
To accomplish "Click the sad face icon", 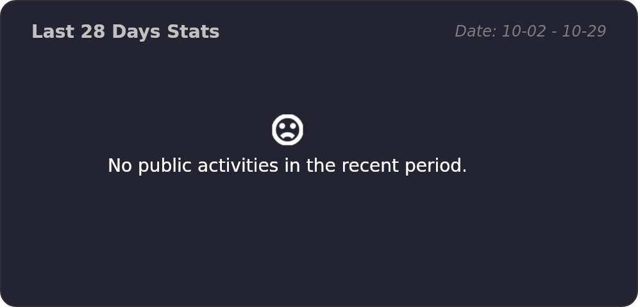I will point(287,130).
